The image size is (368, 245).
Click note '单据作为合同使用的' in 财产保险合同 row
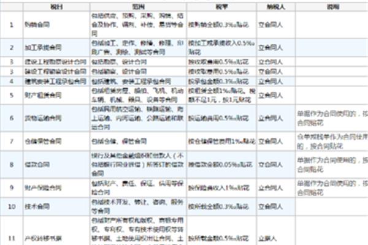click(x=332, y=187)
